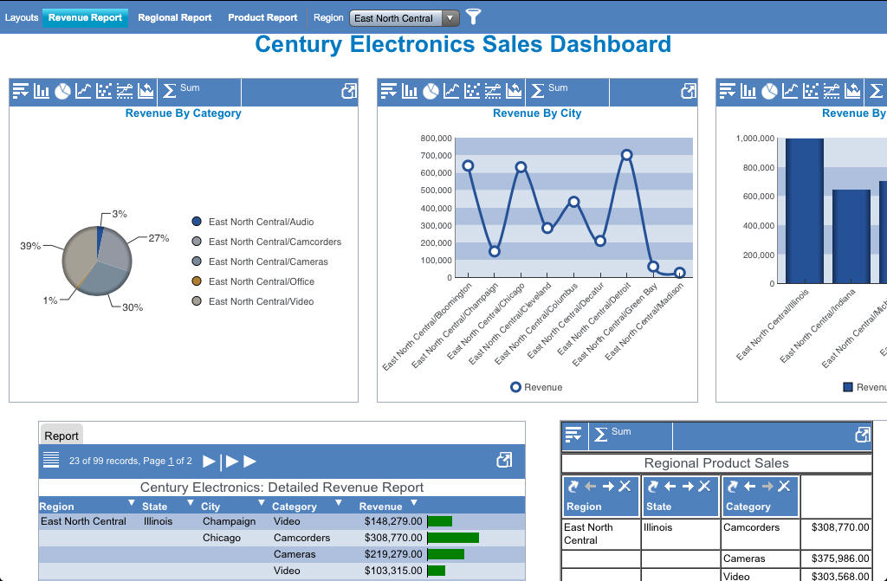Open Revenue By City in a new window
The width and height of the screenshot is (887, 581).
689,91
